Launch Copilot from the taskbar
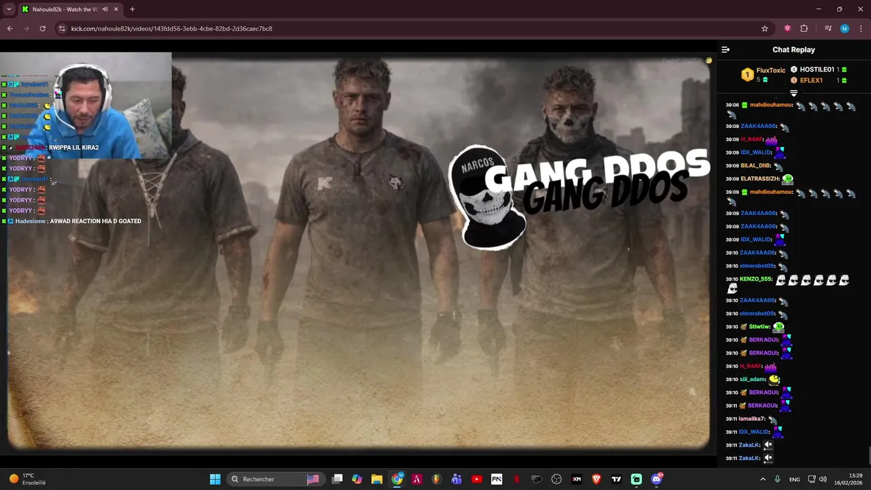Viewport: 871px width, 490px height. point(357,479)
